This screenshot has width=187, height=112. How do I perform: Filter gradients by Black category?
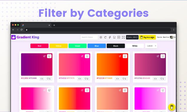pyautogui.click(x=116, y=46)
